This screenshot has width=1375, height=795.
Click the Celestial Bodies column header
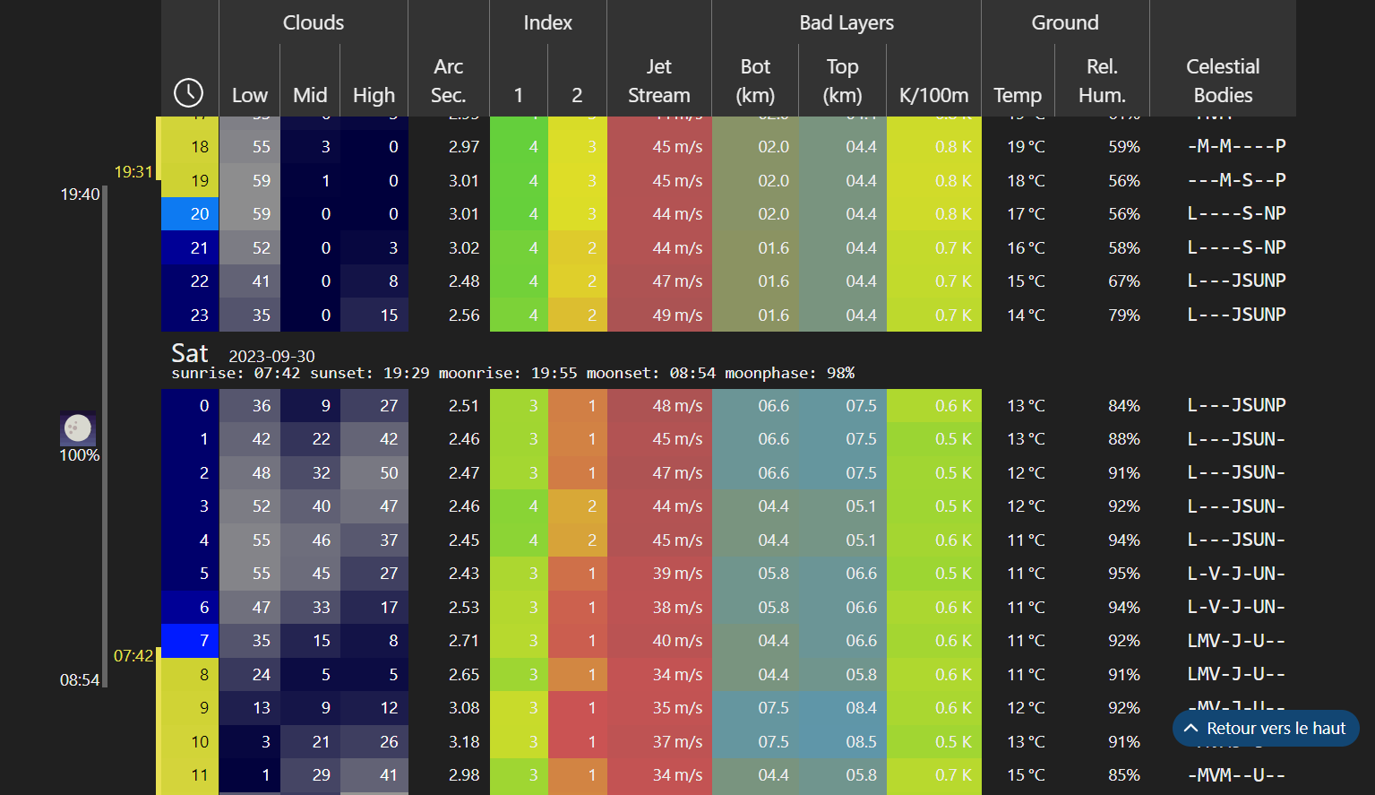click(x=1222, y=81)
